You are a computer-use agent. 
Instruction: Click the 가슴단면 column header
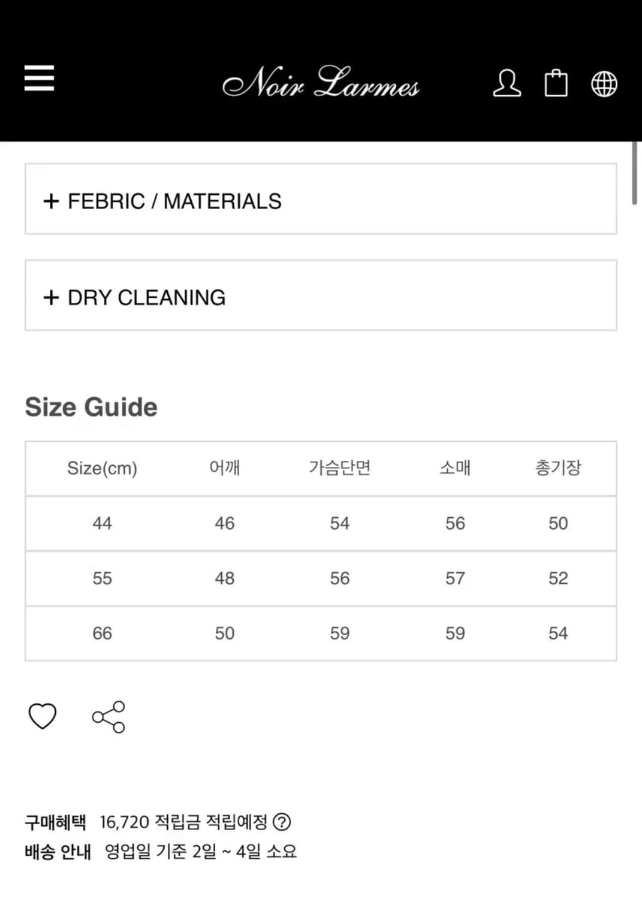click(339, 468)
